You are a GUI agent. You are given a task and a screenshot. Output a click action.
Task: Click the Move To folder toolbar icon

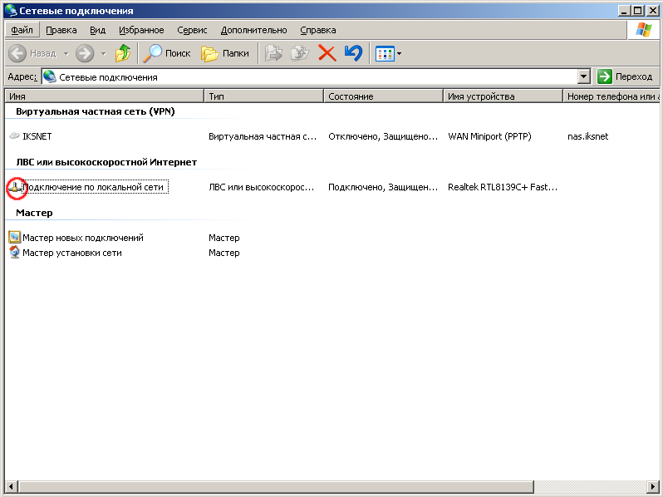coord(273,53)
